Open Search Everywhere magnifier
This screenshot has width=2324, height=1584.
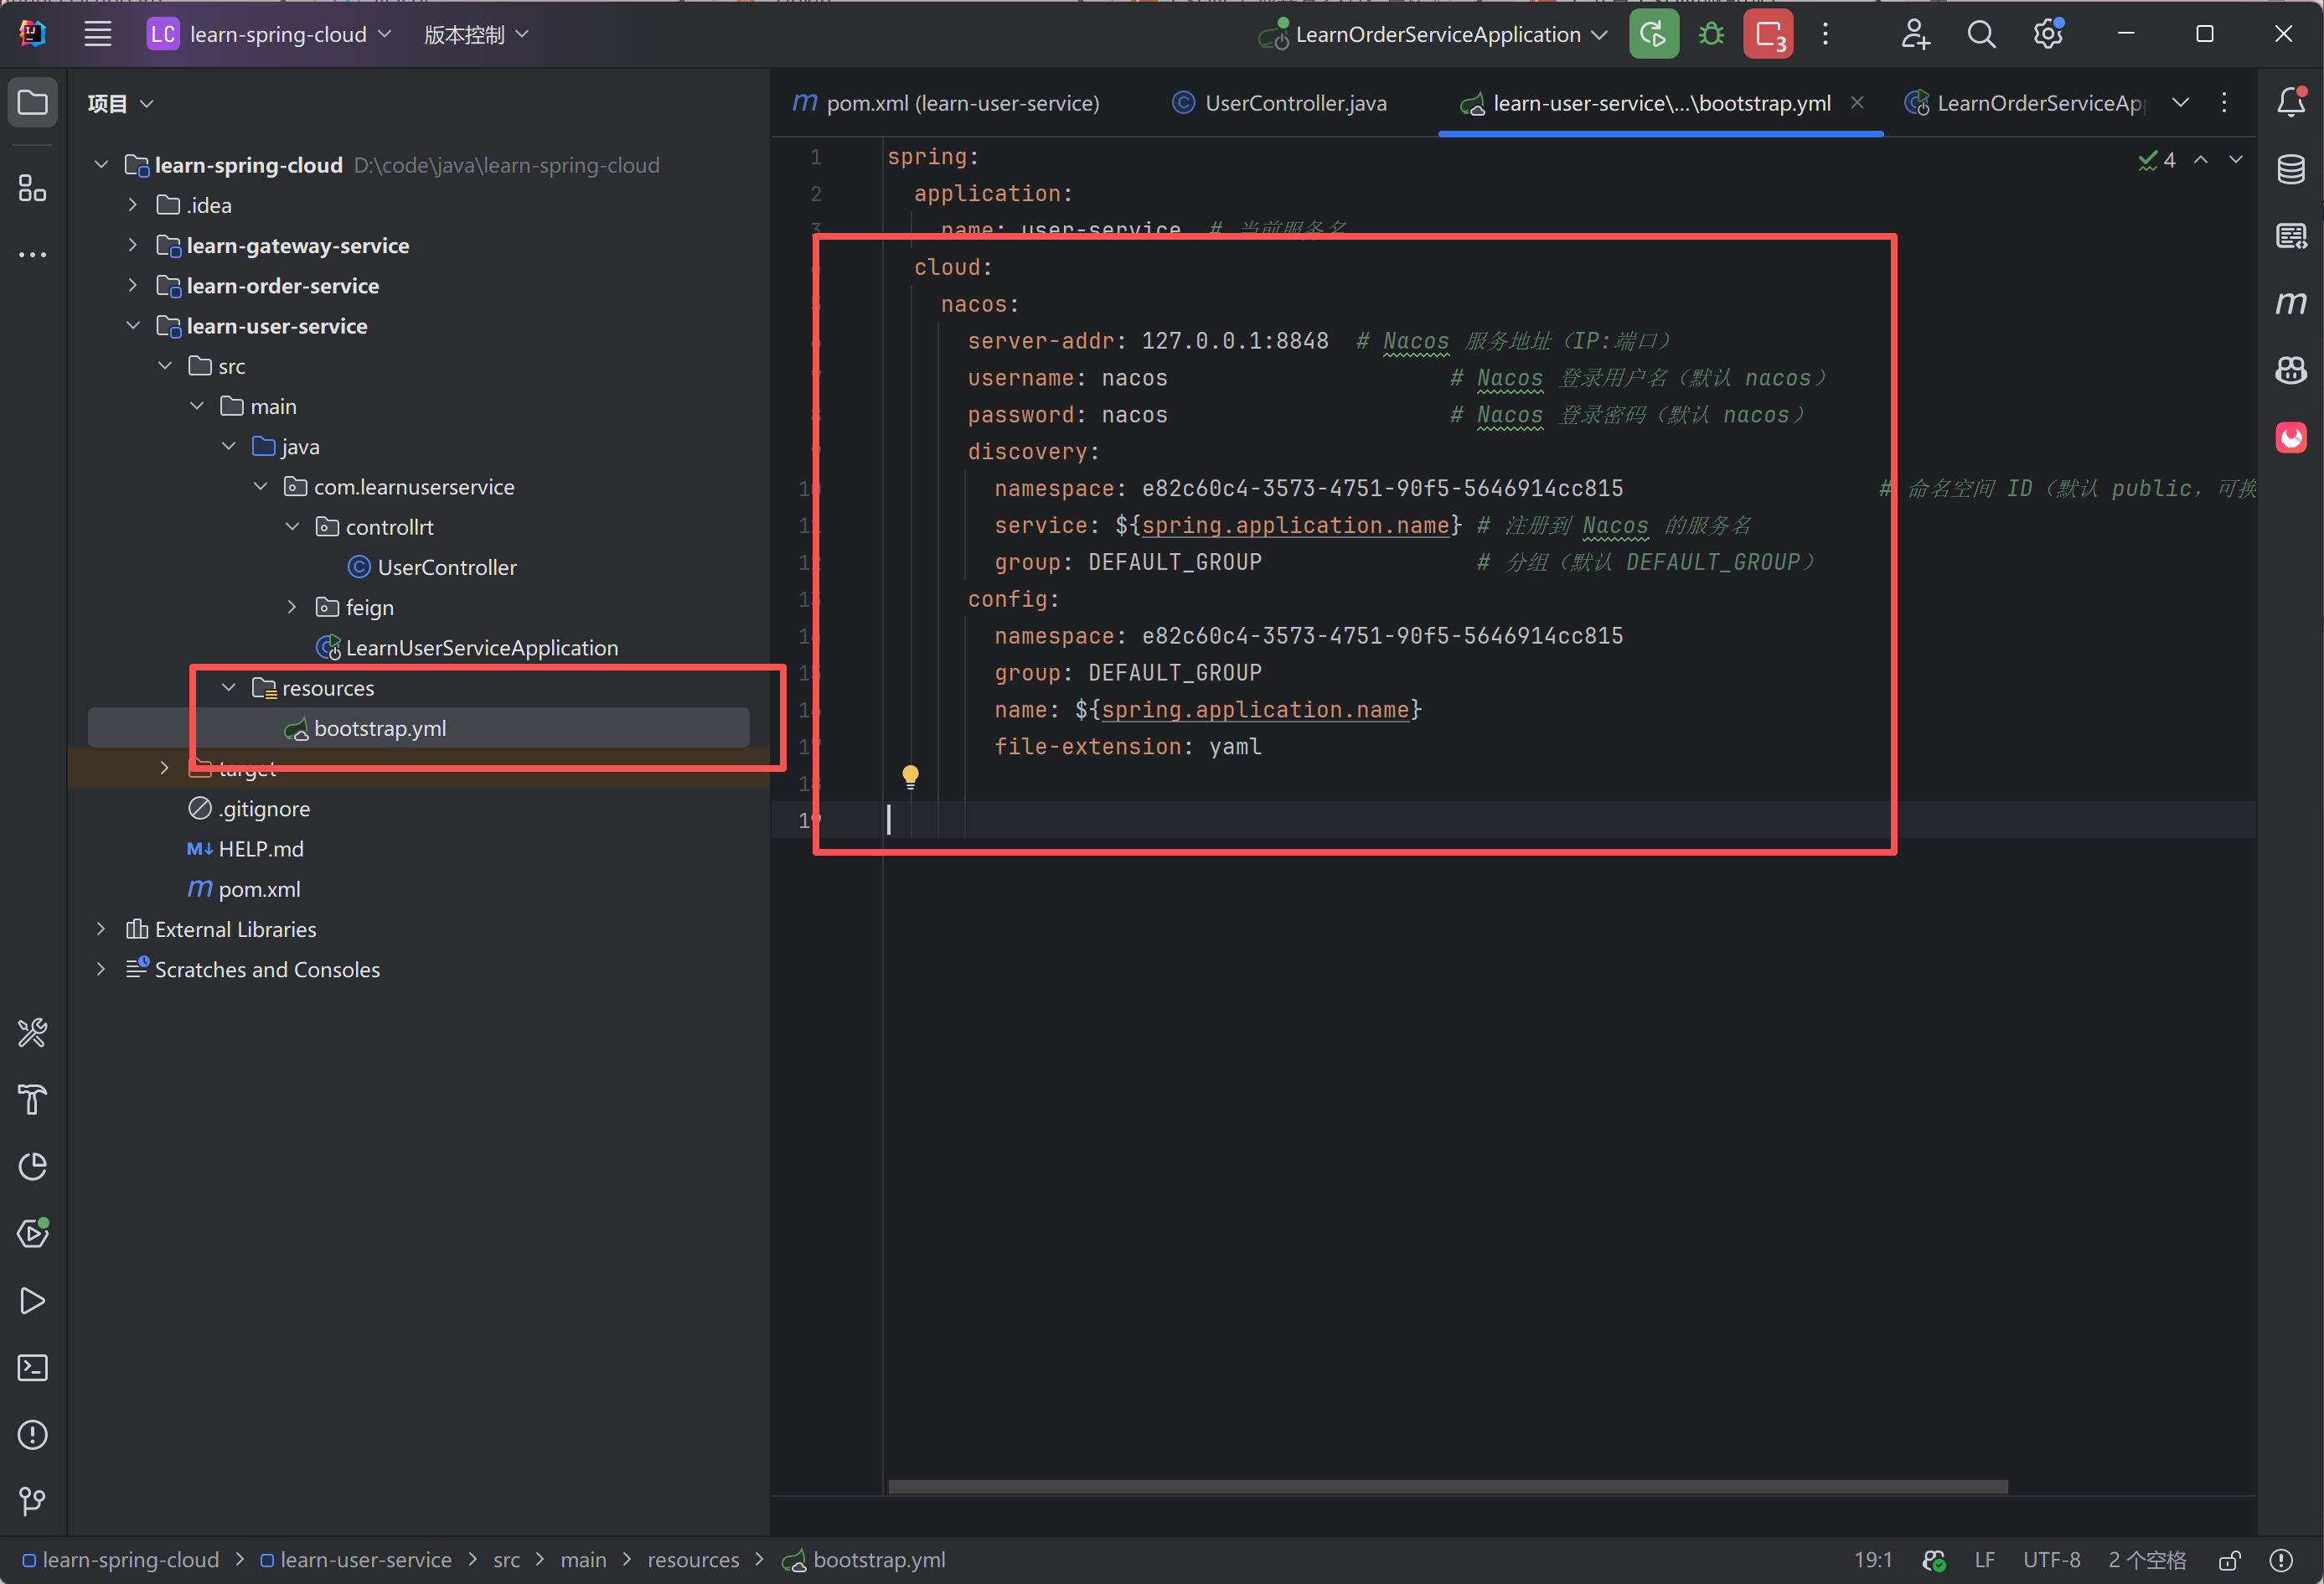click(1981, 34)
